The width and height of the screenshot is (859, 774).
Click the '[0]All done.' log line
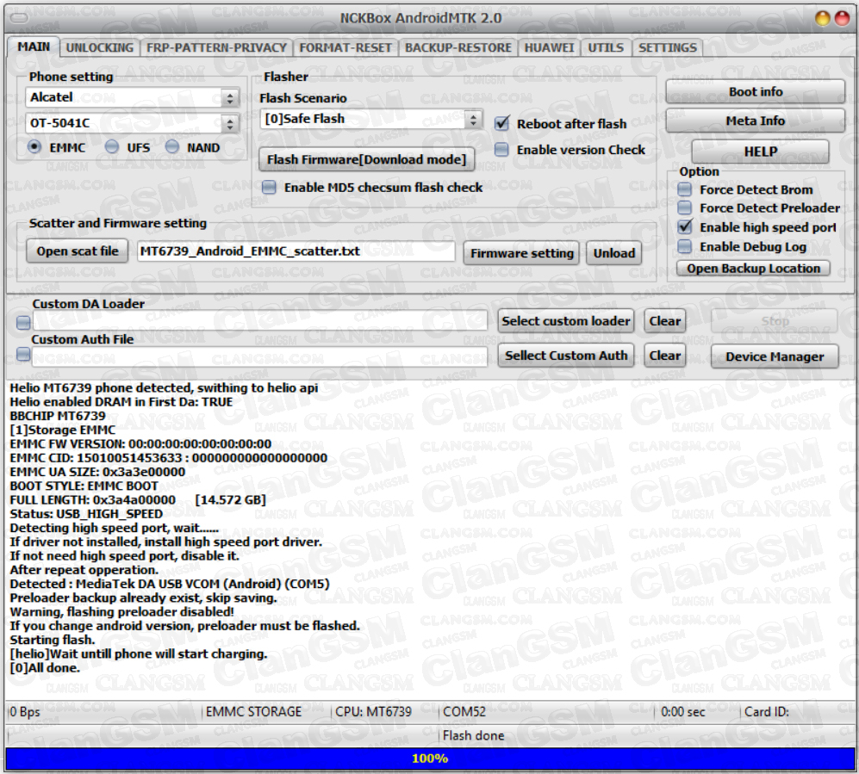tap(45, 668)
